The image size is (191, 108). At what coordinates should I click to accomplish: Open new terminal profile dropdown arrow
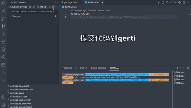point(180,68)
